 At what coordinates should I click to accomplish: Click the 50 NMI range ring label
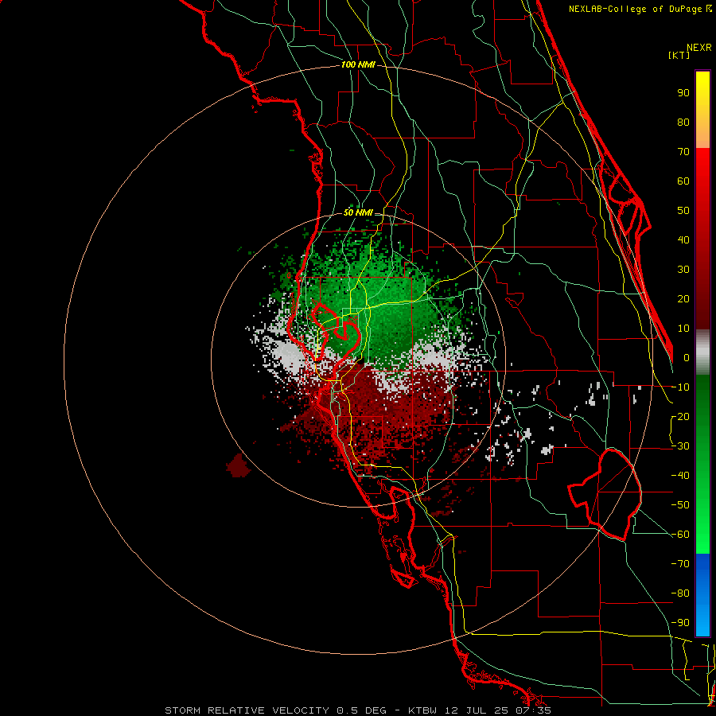click(358, 212)
